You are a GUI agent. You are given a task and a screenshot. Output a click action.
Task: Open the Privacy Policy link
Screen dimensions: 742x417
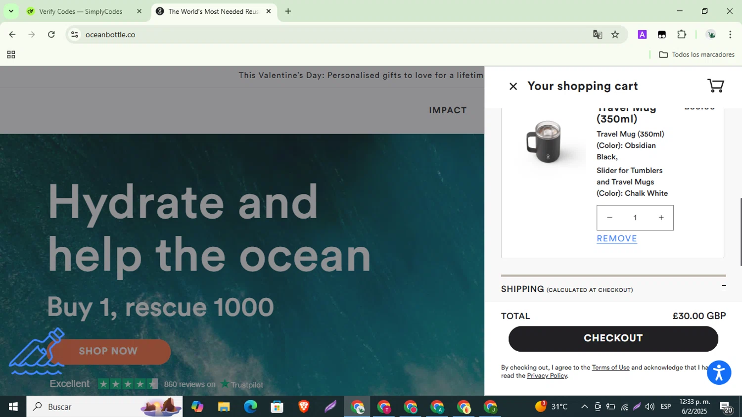point(547,376)
